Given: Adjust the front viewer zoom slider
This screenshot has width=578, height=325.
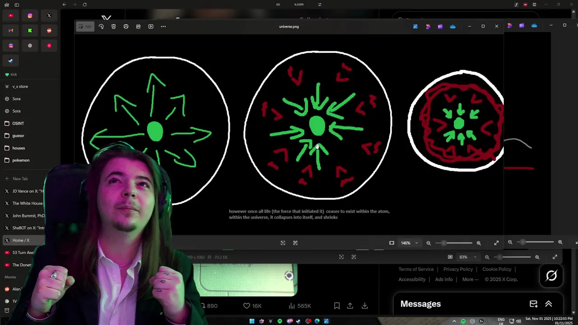Looking at the screenshot, I should pyautogui.click(x=453, y=243).
